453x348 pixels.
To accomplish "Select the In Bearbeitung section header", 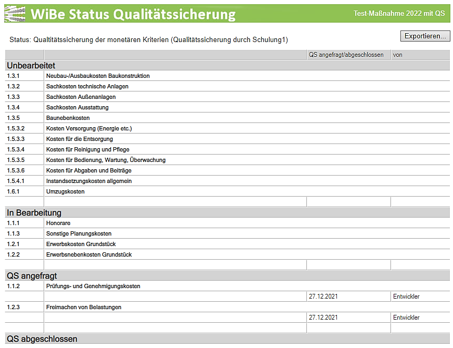I will (34, 213).
